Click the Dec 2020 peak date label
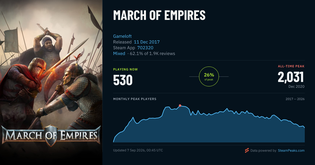 click(x=296, y=86)
